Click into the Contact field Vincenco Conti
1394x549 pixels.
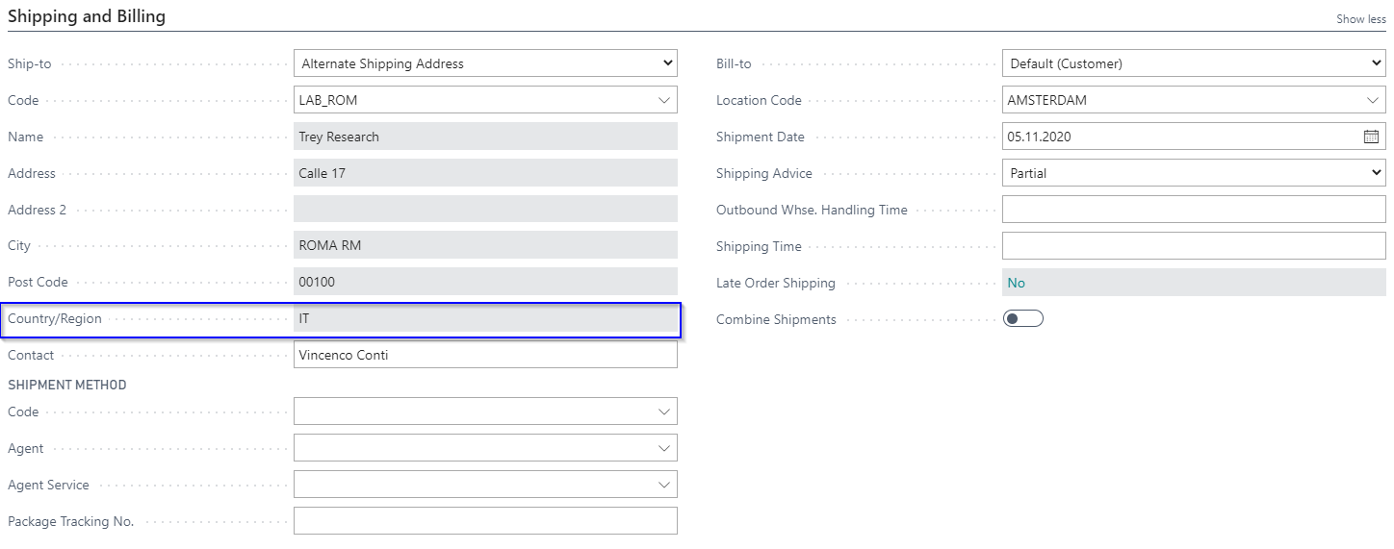(485, 355)
